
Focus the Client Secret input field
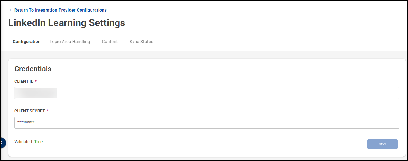[207, 122]
